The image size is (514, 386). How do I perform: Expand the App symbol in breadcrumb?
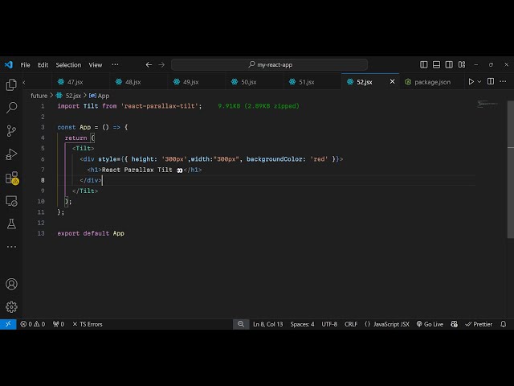[103, 96]
